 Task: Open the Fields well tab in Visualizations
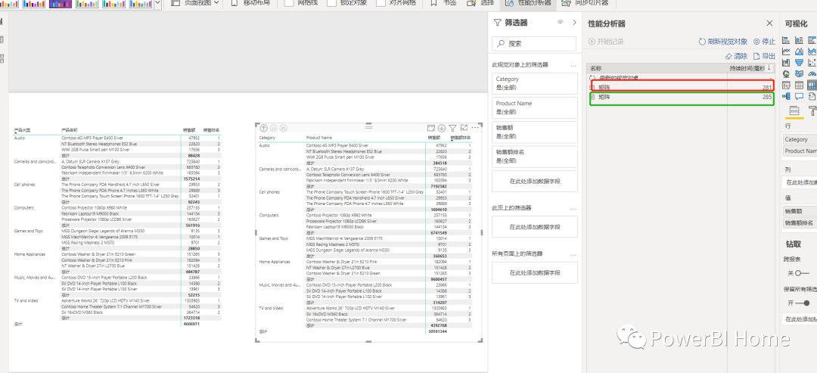click(794, 111)
